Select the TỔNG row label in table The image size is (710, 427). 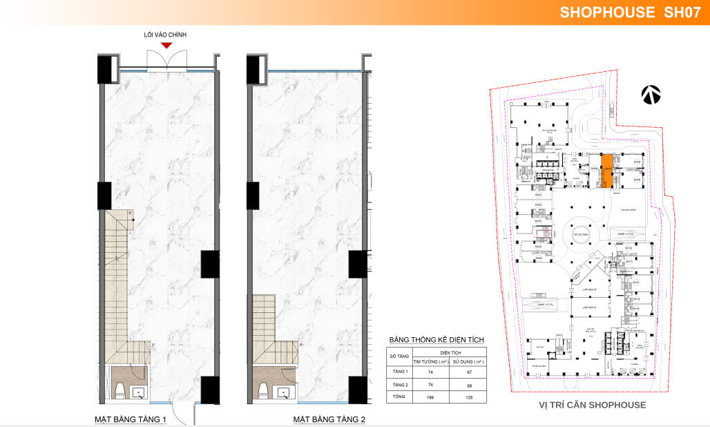coord(399,397)
